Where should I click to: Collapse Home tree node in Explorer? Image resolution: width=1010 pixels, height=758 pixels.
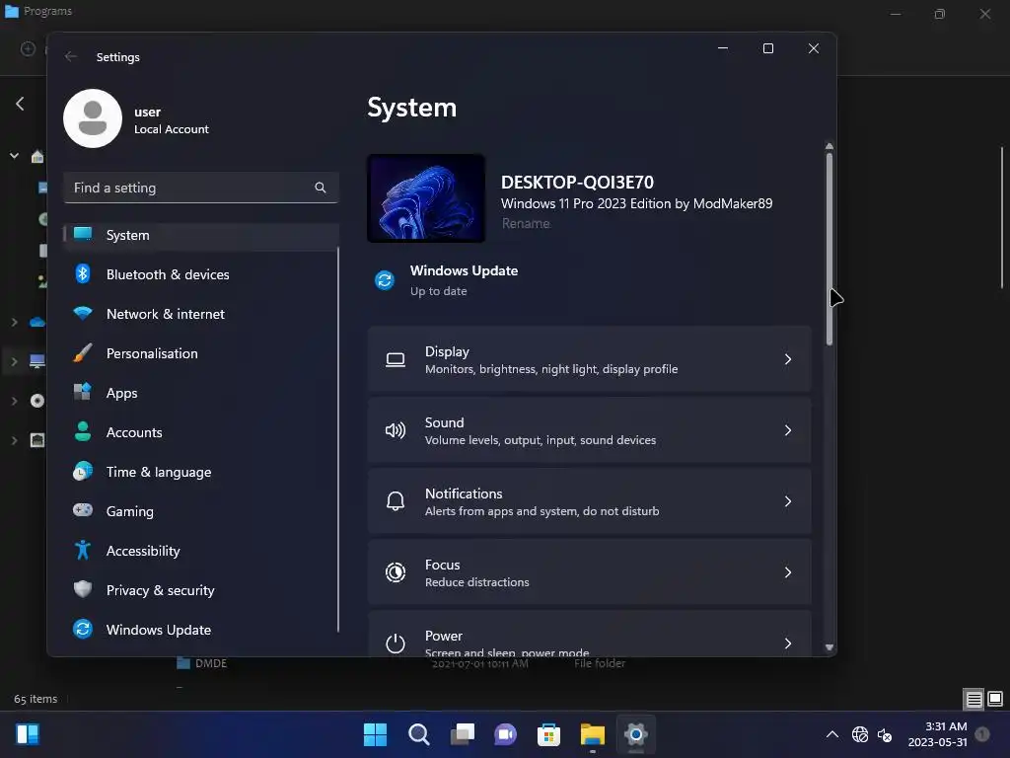(14, 156)
